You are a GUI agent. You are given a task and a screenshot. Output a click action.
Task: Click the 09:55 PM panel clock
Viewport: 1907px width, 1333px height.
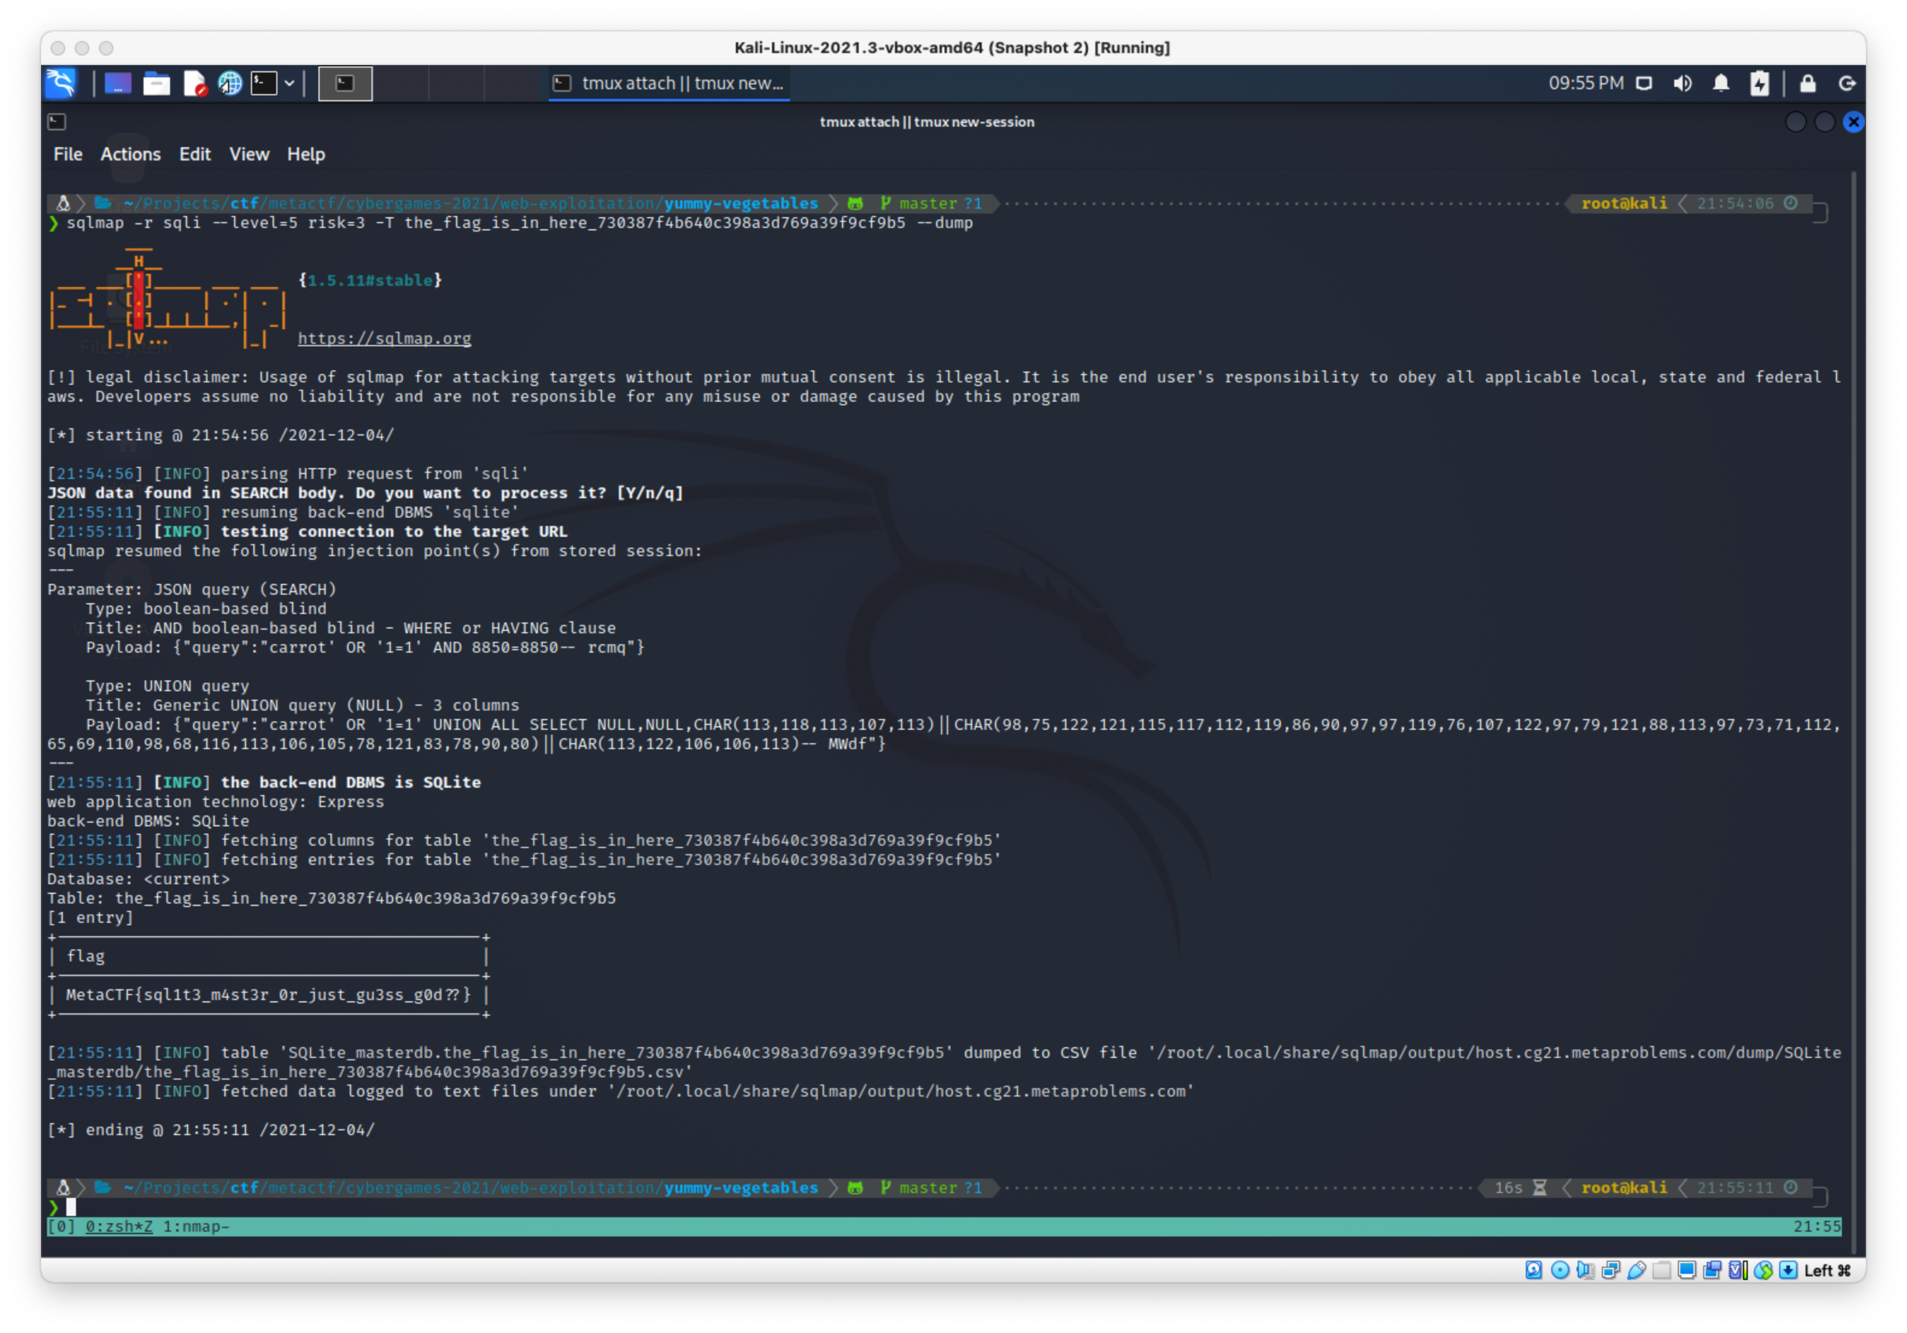pyautogui.click(x=1586, y=83)
